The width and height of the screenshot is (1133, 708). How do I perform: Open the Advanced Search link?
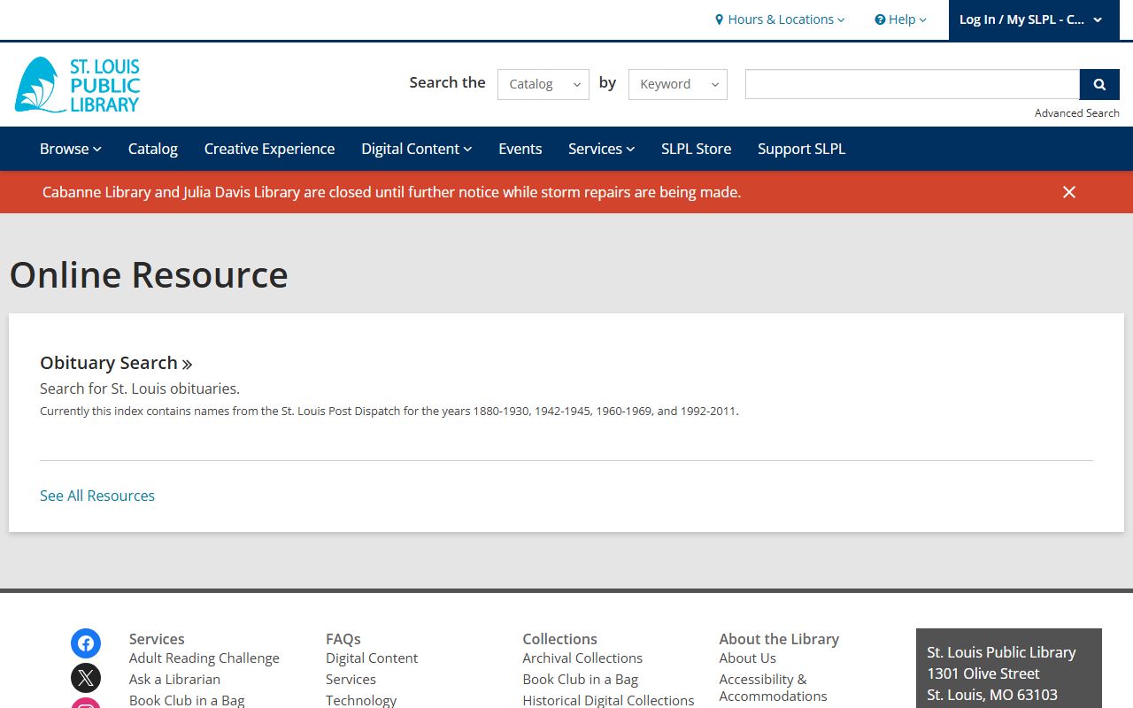click(1076, 113)
